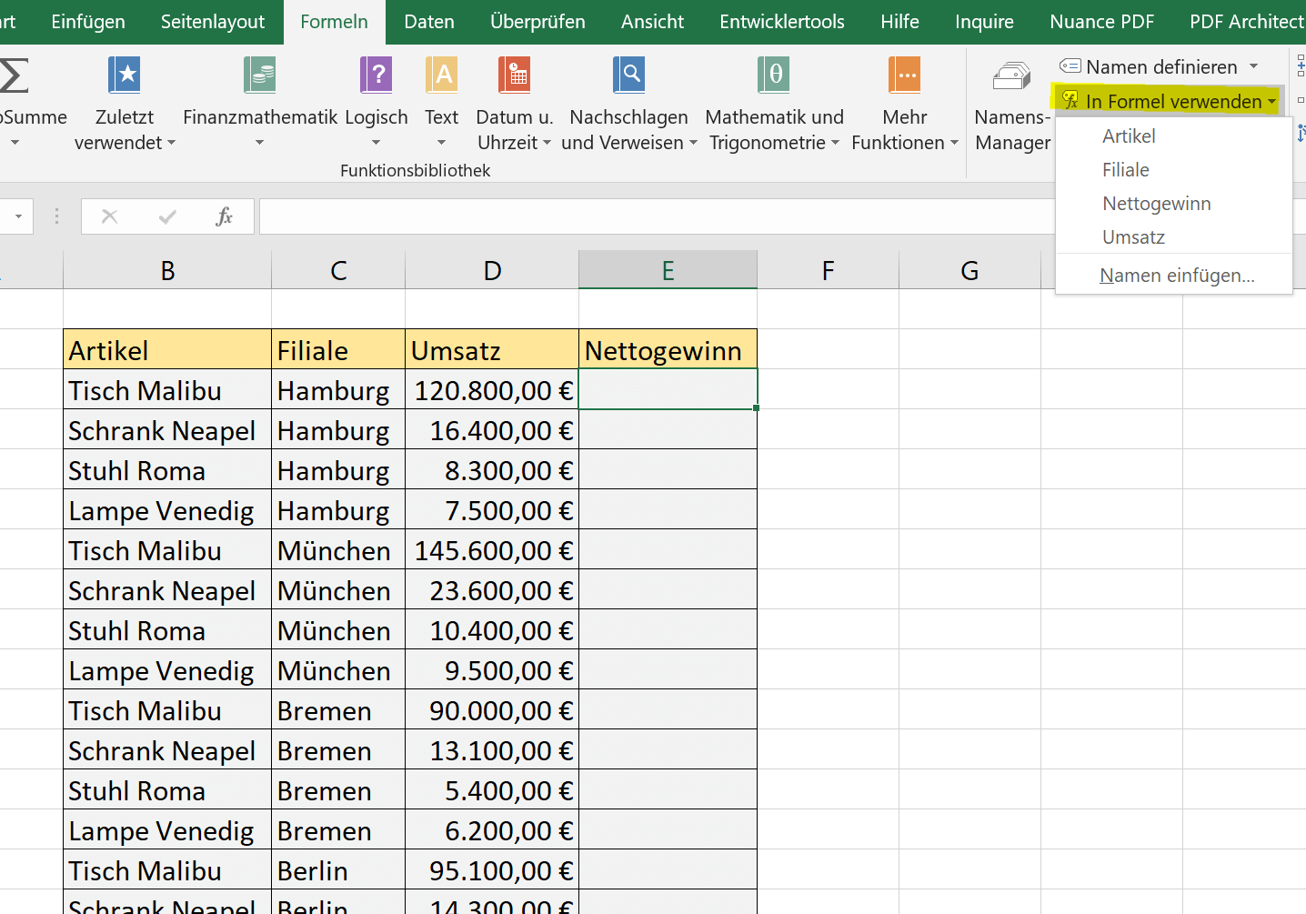1306x914 pixels.
Task: Select column G header
Action: pos(969,270)
